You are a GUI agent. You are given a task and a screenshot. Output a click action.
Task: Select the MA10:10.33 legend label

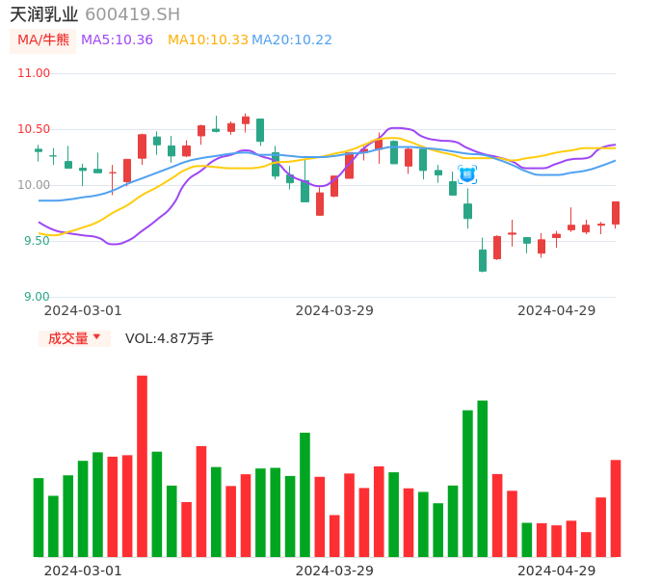click(208, 40)
